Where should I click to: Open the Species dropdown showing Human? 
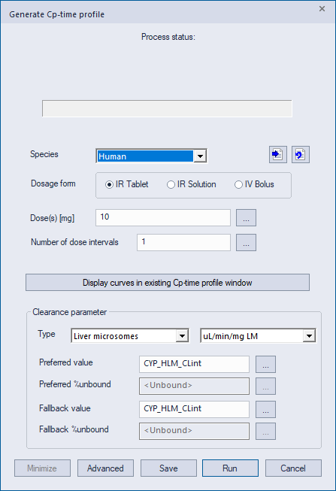(x=151, y=156)
